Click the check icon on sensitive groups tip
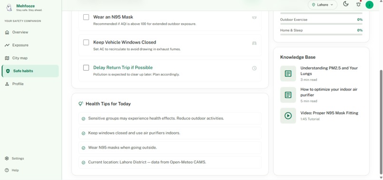The image size is (383, 180). pyautogui.click(x=83, y=118)
